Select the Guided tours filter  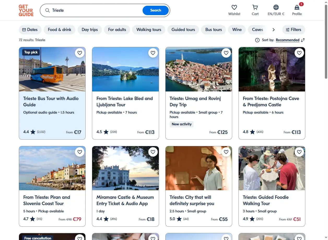pos(183,30)
